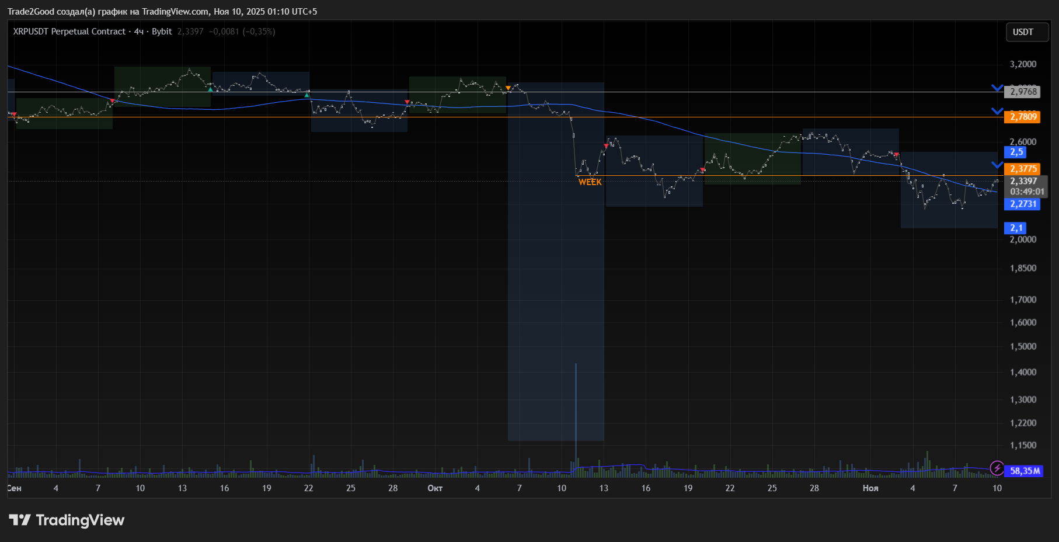Click the 58,35M volume value label
1059x542 pixels.
point(1025,471)
